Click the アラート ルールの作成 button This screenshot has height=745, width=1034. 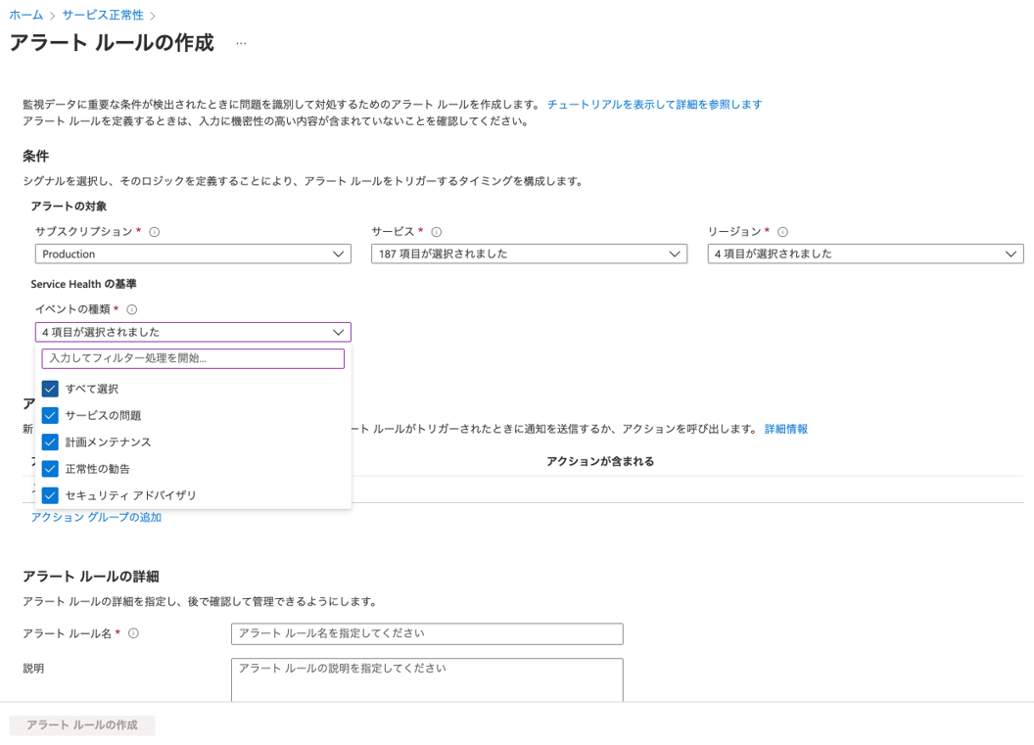coord(82,725)
